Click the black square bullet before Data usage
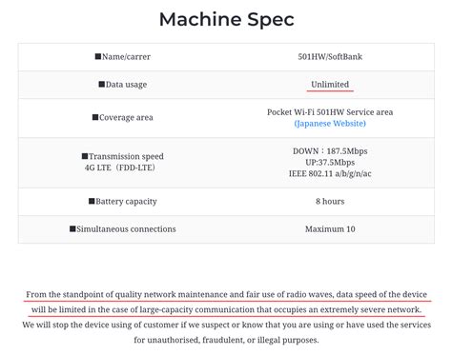 pyautogui.click(x=102, y=84)
